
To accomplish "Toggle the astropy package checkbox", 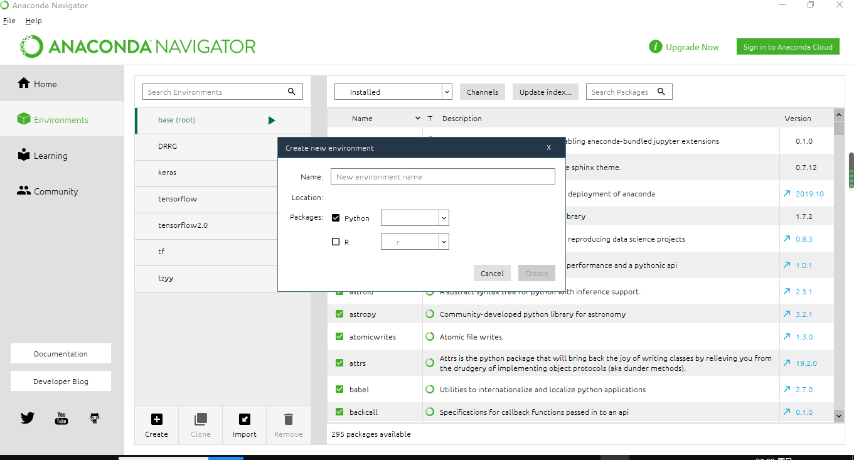I will pos(339,314).
